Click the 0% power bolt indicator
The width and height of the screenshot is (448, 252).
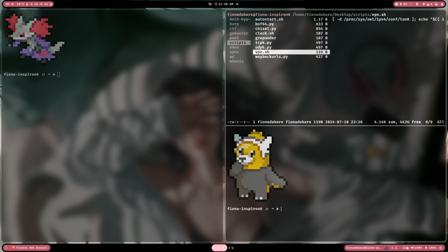coord(403,4)
